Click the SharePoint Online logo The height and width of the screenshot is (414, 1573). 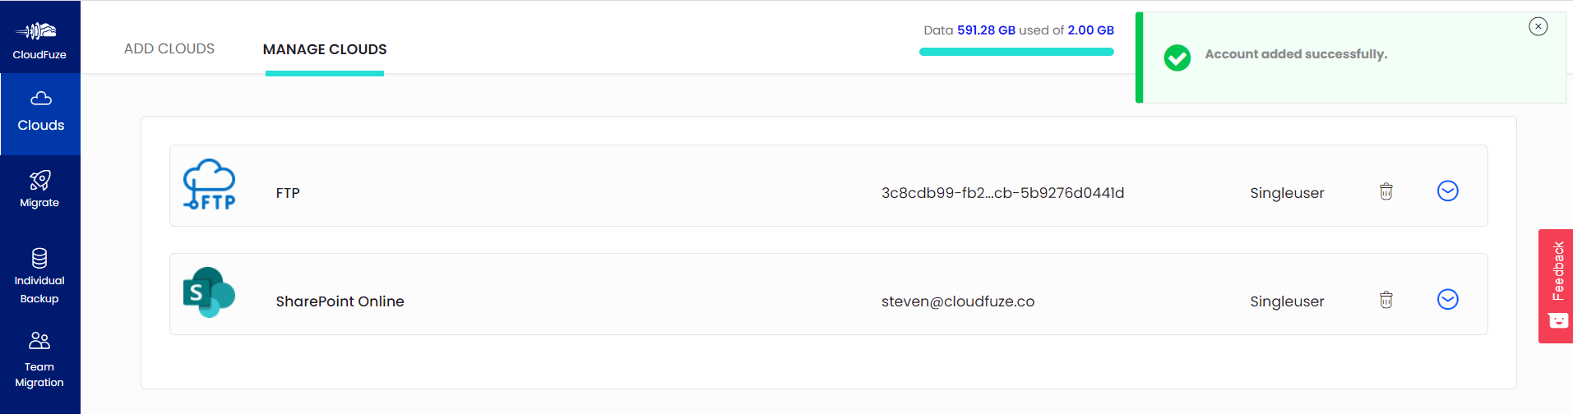(x=209, y=292)
